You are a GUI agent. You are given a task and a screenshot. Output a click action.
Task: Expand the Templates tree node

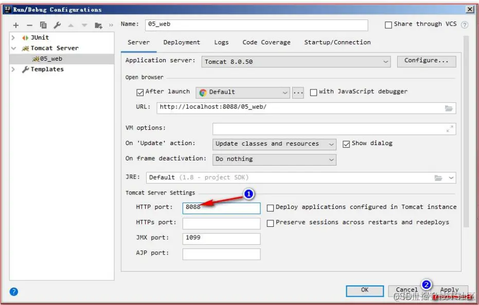coord(13,69)
